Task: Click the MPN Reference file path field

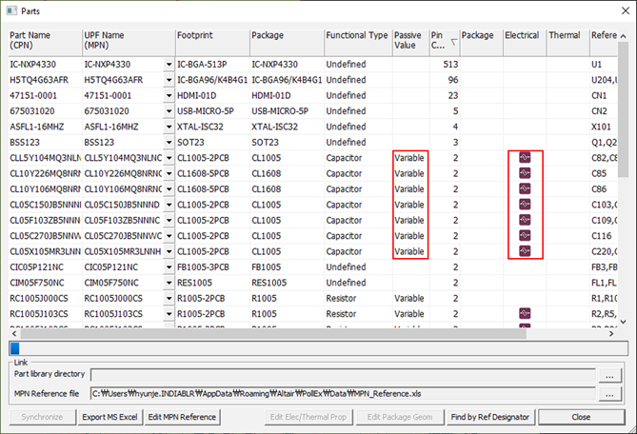Action: [341, 393]
